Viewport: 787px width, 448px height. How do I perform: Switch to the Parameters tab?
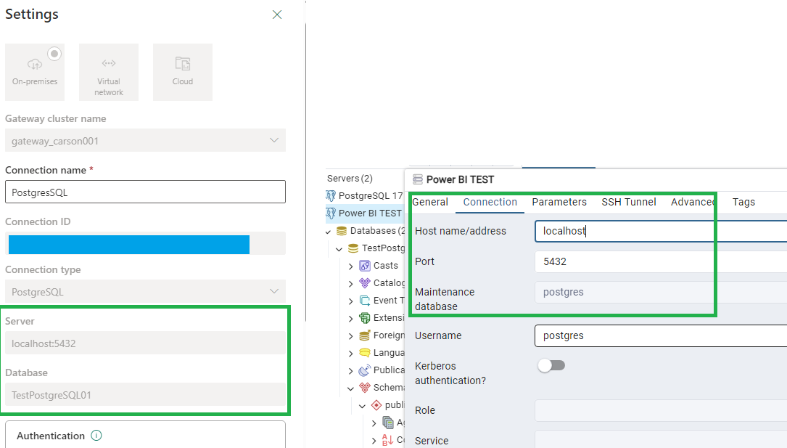(559, 202)
